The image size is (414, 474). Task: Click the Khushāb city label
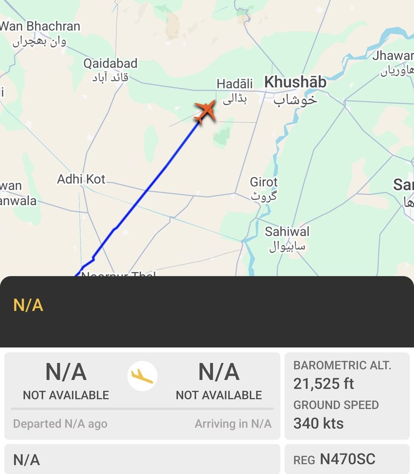[x=295, y=83]
